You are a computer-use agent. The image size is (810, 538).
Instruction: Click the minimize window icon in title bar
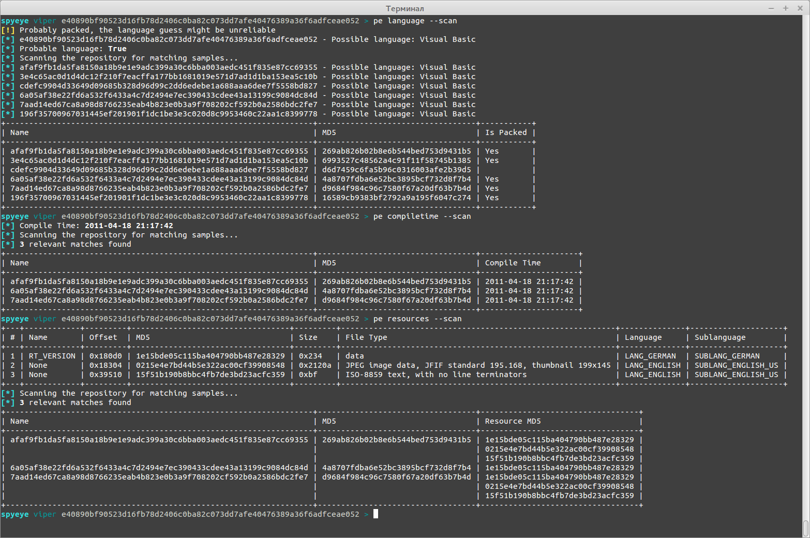771,8
